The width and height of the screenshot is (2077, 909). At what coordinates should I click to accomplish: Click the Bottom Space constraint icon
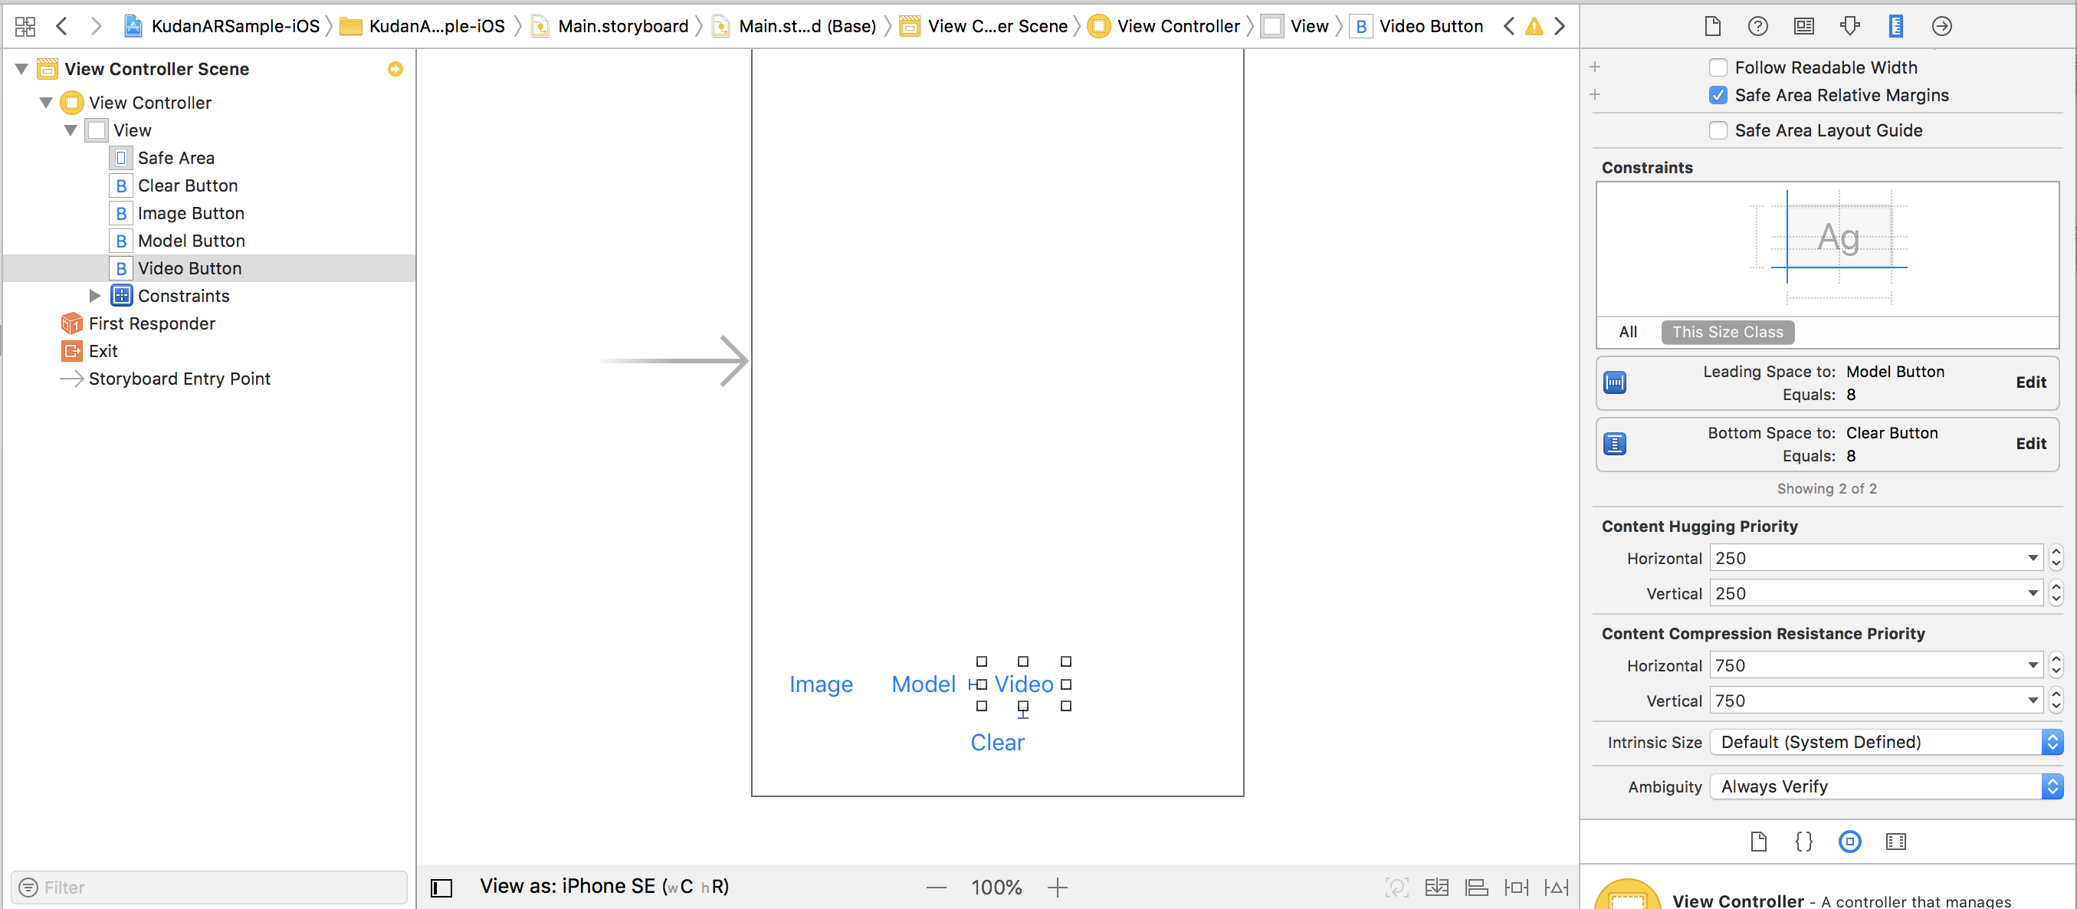tap(1614, 444)
